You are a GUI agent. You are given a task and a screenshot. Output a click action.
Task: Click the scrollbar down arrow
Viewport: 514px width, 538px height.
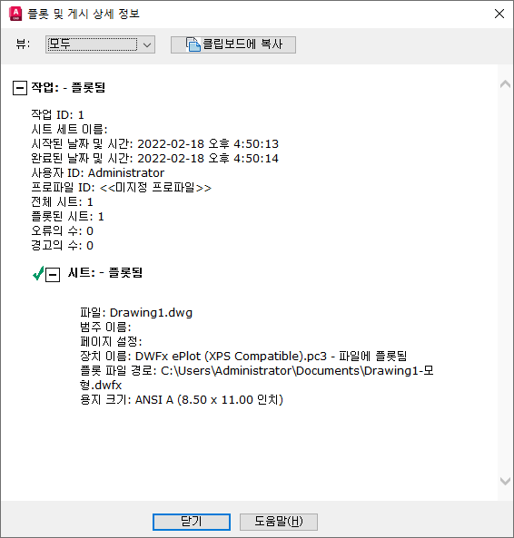tap(505, 481)
